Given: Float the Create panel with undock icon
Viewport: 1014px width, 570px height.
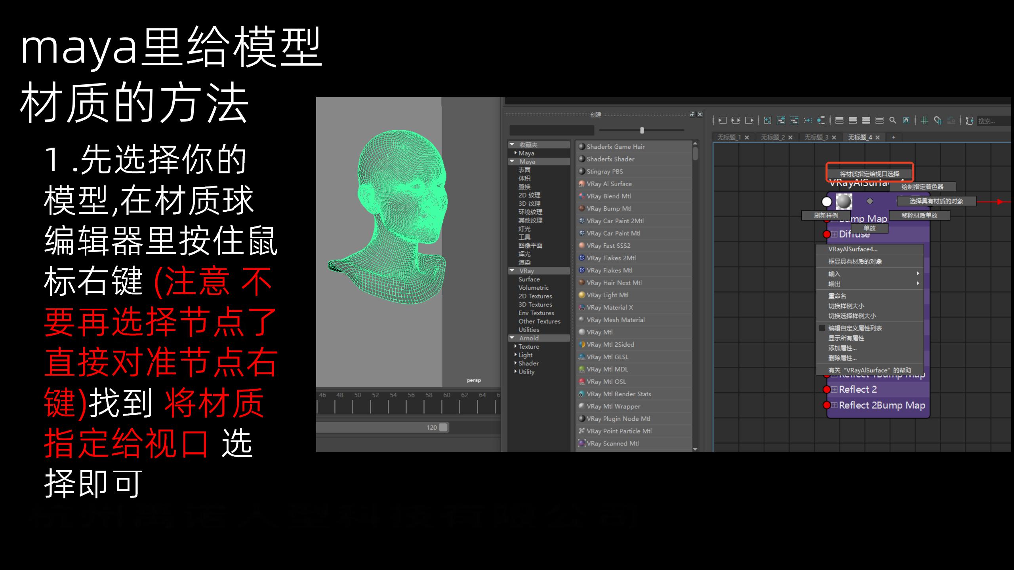Looking at the screenshot, I should click(x=692, y=114).
